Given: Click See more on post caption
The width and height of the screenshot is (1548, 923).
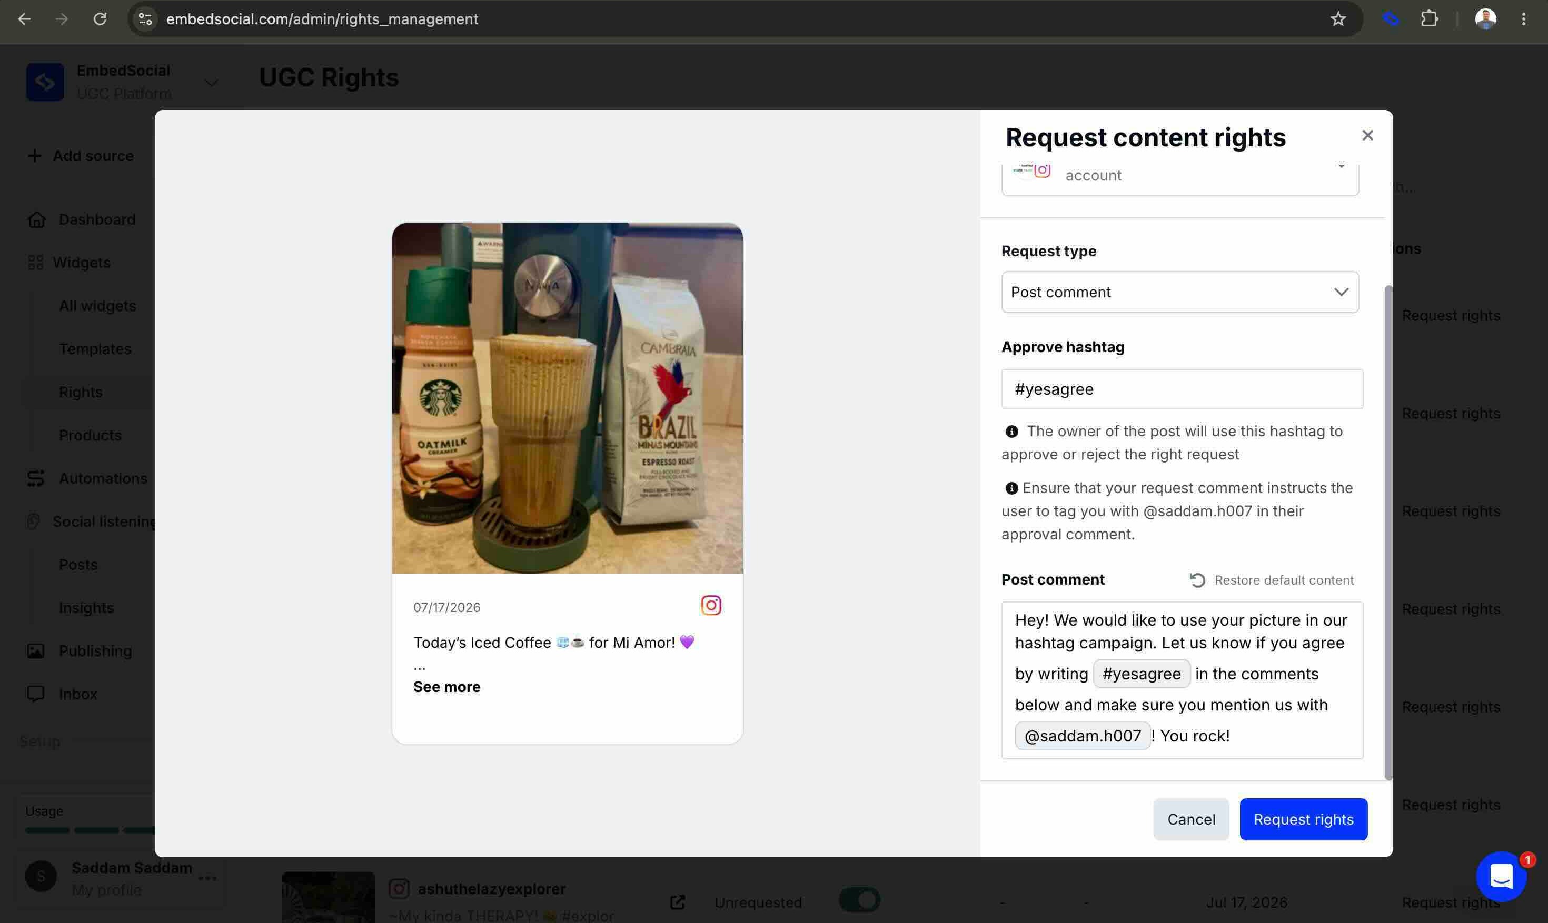Looking at the screenshot, I should point(446,687).
